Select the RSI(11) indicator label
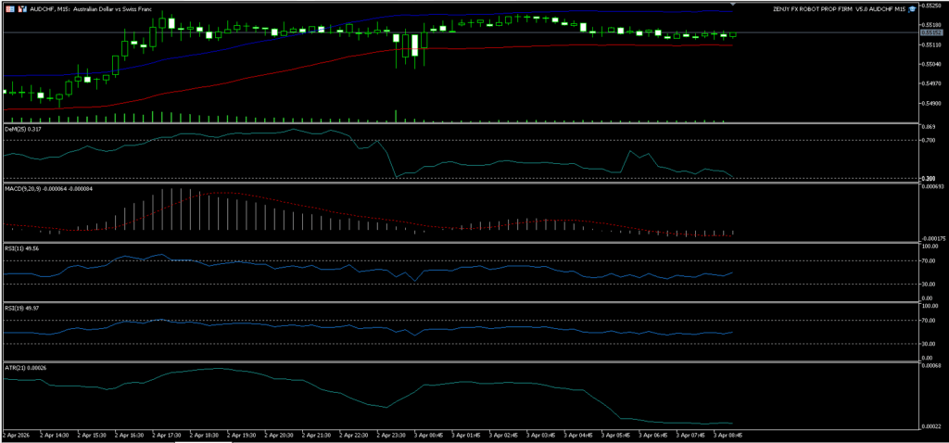This screenshot has height=443, width=949. [21, 247]
